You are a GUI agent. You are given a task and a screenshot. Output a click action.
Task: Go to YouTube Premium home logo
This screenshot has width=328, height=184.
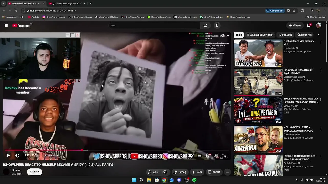point(21,25)
